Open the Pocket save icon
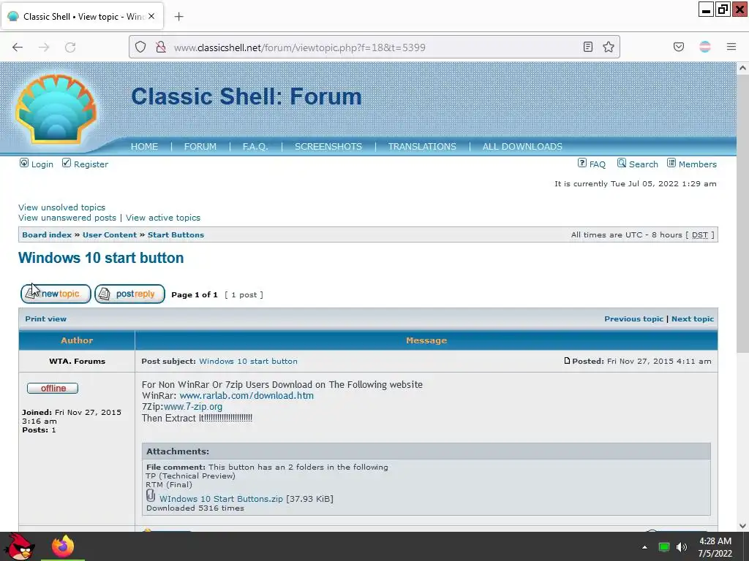 pyautogui.click(x=678, y=47)
